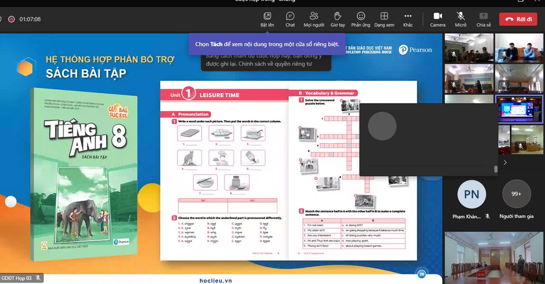Select the bottom conference room video tile
Image resolution: width=545 pixels, height=284 pixels.
point(494,258)
